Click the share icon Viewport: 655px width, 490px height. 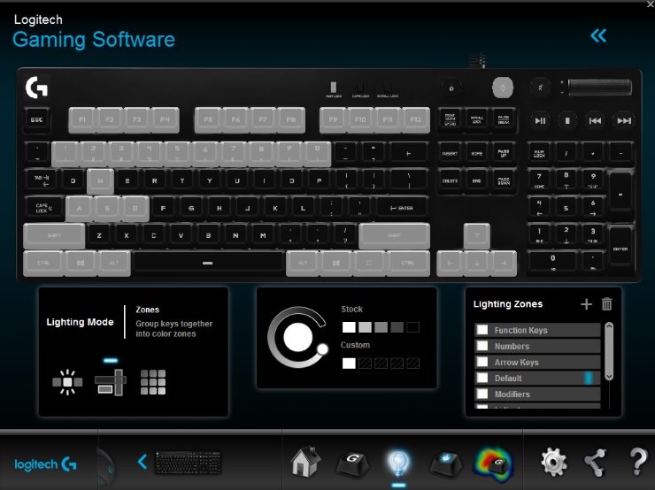(x=596, y=463)
